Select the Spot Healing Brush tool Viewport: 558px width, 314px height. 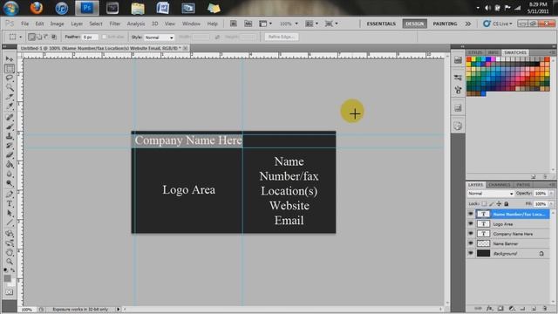point(10,117)
